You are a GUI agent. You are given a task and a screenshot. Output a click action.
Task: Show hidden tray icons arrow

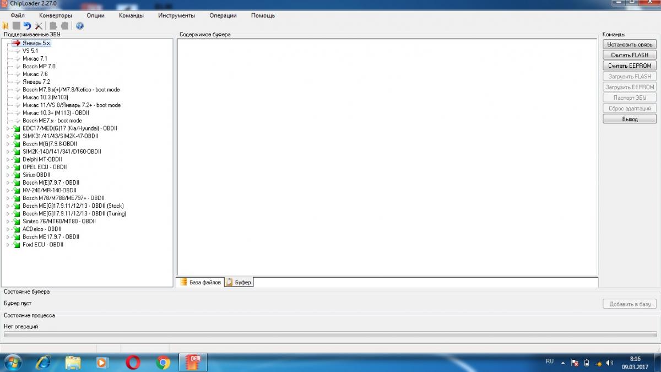pos(563,363)
